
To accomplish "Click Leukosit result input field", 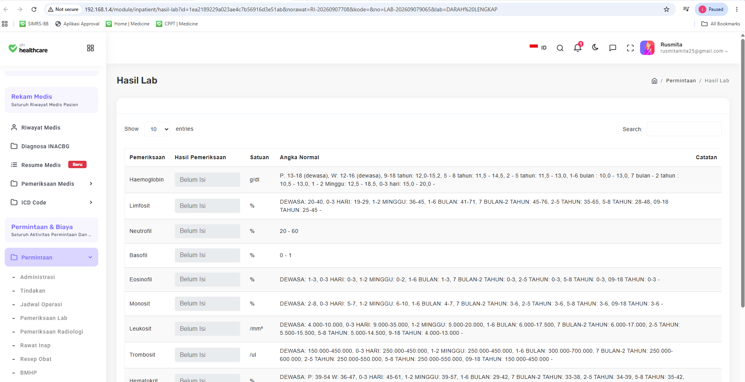I will coord(207,329).
